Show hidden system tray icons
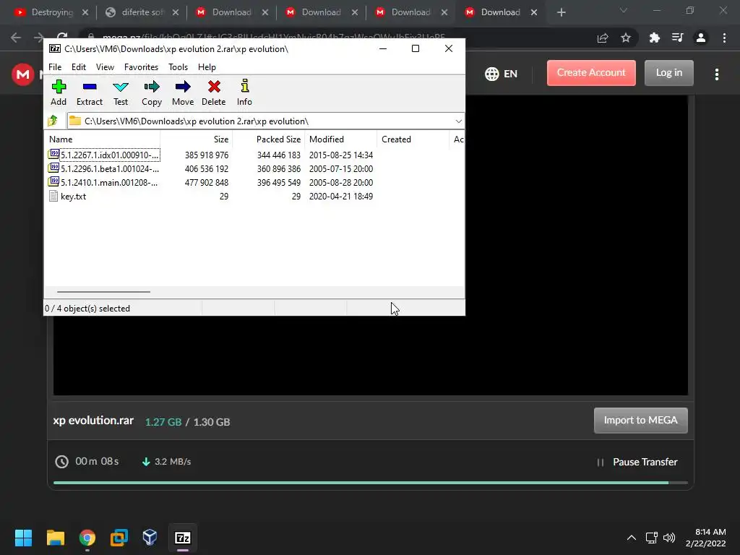Viewport: 740px width, 555px height. [631, 538]
